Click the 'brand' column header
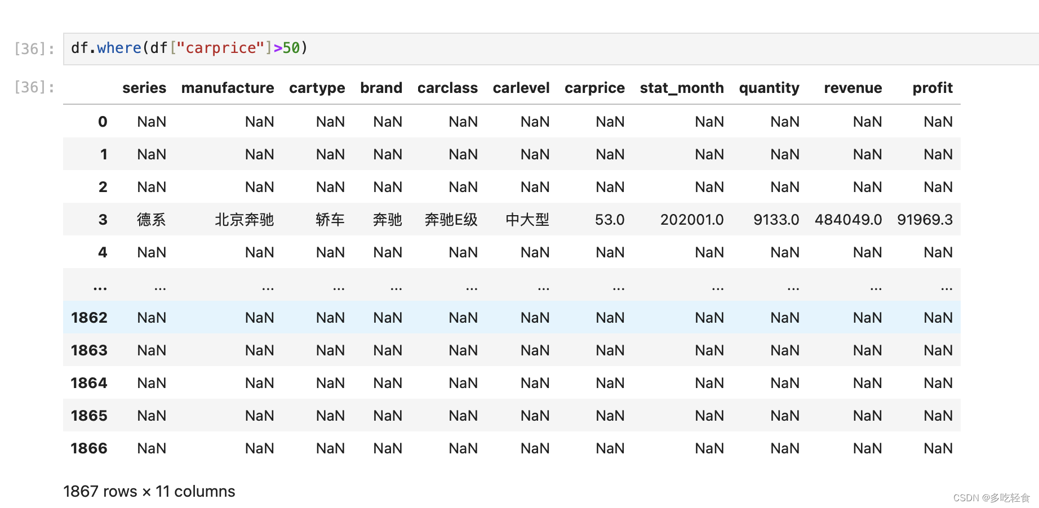The height and width of the screenshot is (508, 1039). [x=381, y=88]
